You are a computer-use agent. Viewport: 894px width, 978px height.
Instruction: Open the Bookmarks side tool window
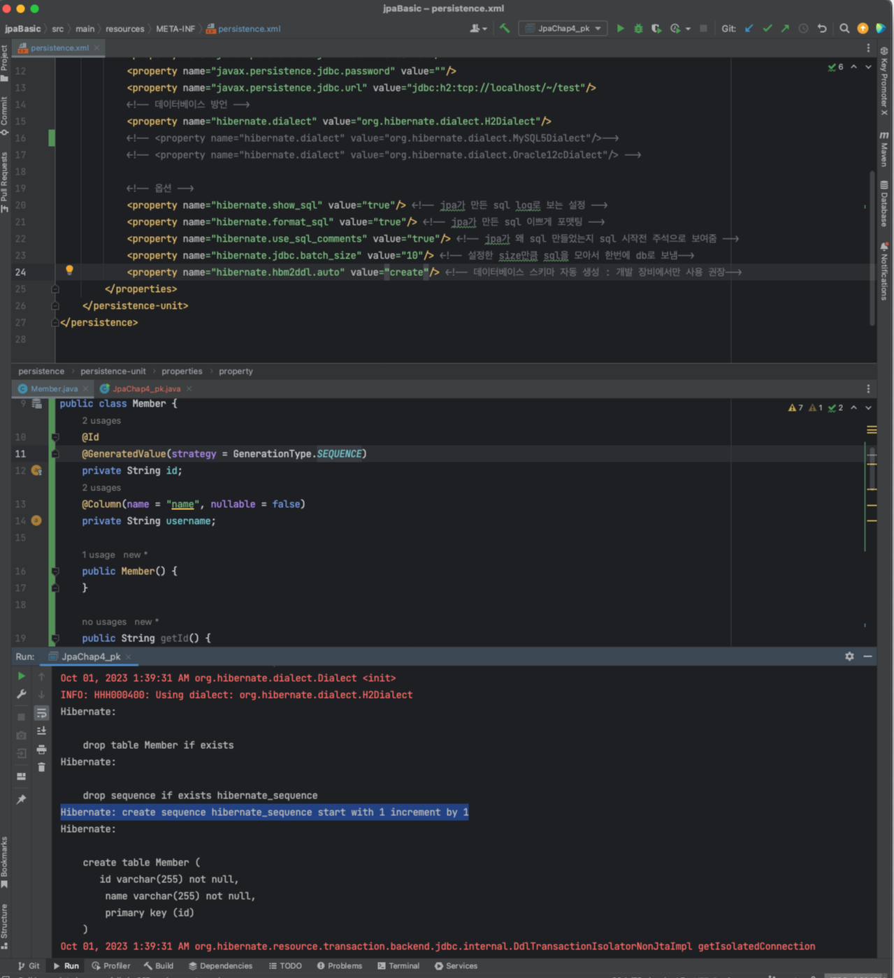pos(5,862)
